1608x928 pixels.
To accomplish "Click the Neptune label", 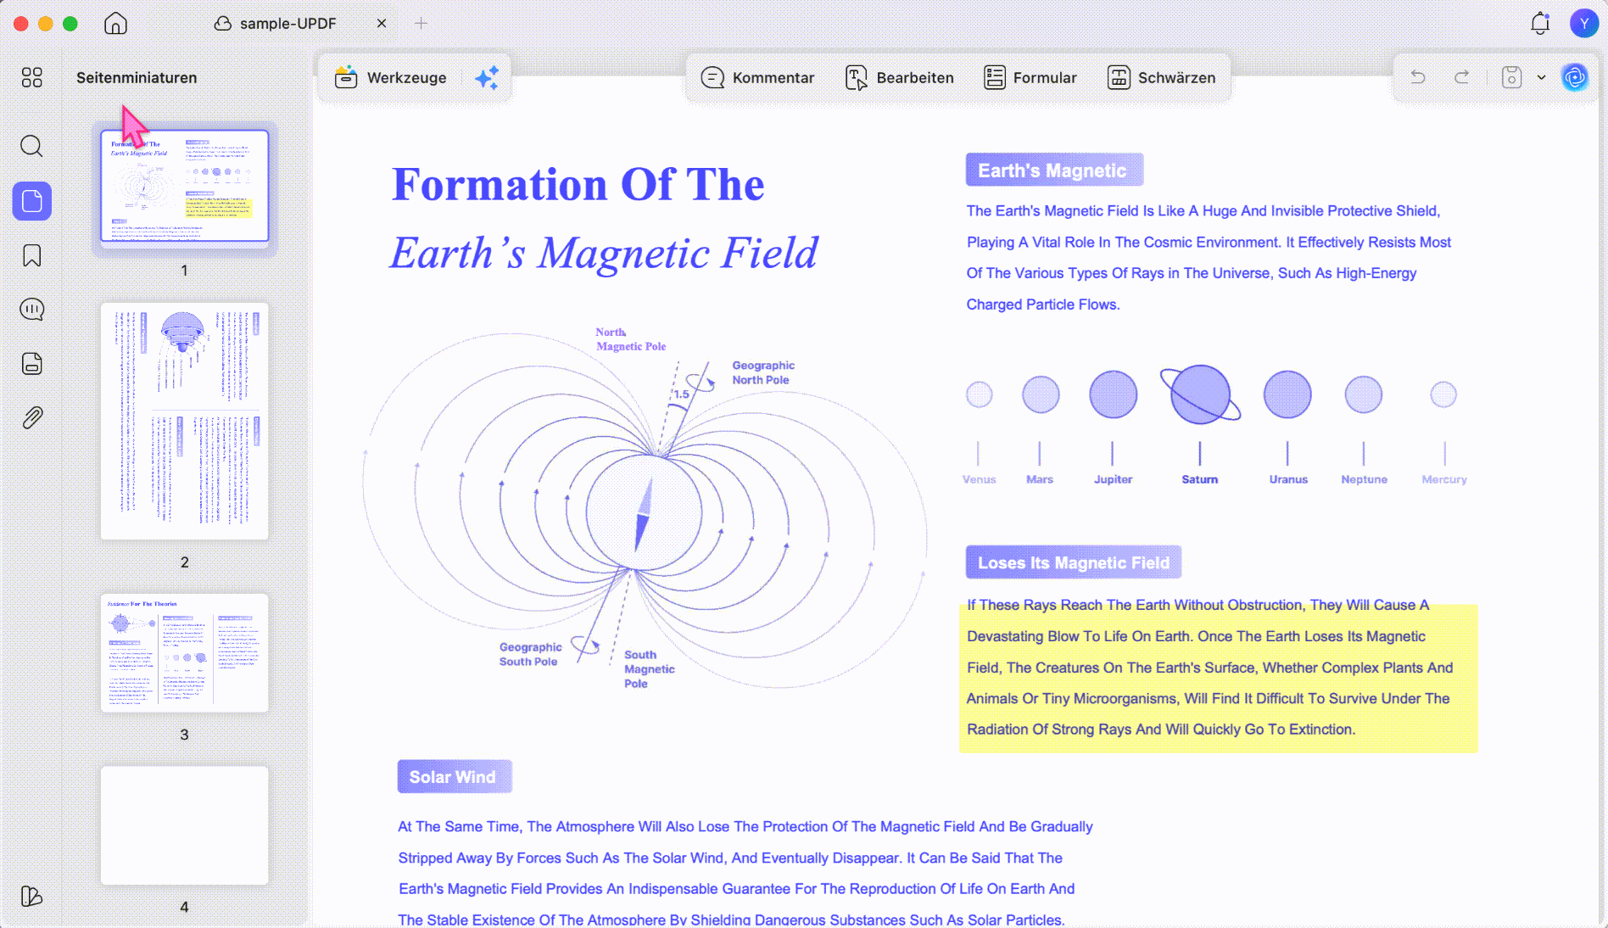I will tap(1364, 479).
